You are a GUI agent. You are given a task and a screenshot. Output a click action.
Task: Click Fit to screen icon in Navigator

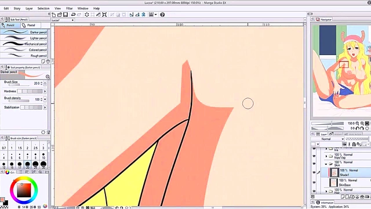(x=367, y=124)
